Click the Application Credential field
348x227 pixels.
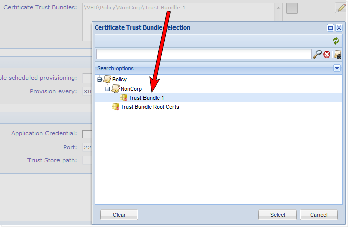click(x=87, y=134)
